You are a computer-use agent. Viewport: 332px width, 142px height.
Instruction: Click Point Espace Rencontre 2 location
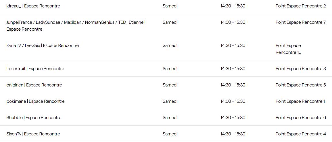[x=300, y=6]
